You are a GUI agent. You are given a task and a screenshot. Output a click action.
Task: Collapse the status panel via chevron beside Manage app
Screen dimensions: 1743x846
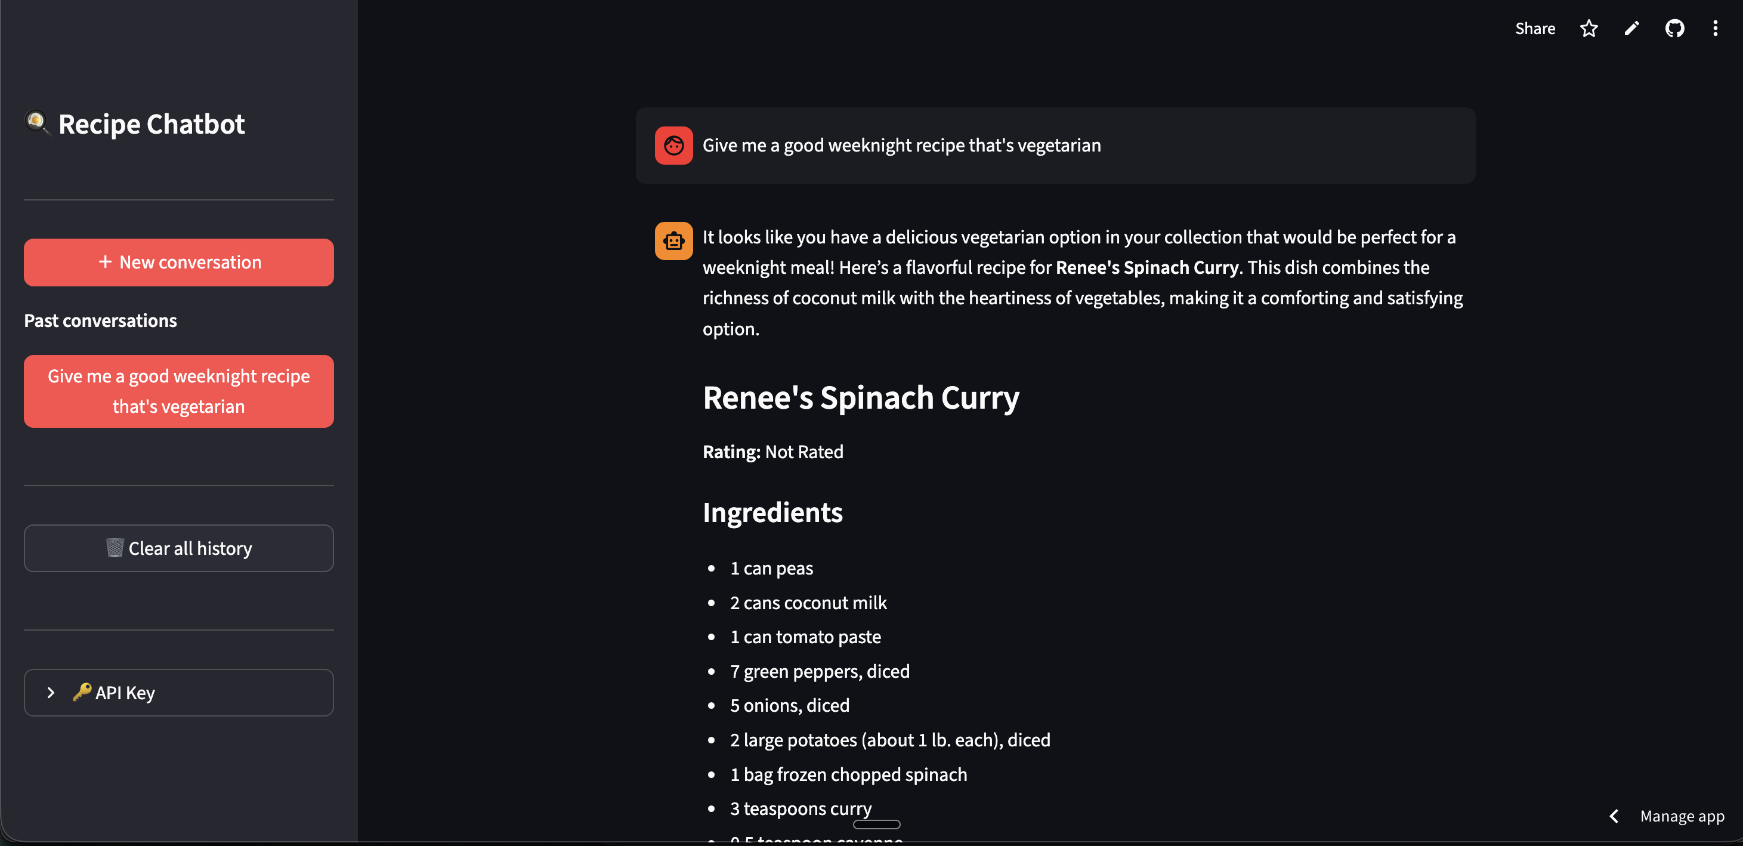[1614, 816]
